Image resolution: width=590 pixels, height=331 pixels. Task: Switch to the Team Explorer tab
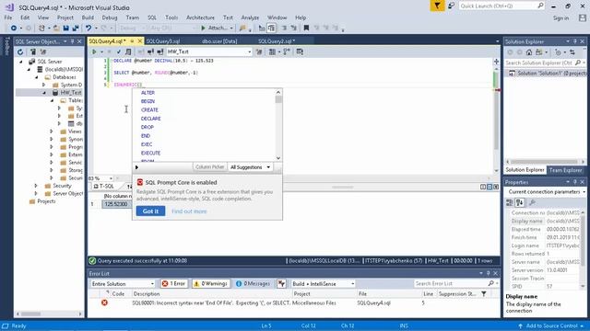coord(565,170)
